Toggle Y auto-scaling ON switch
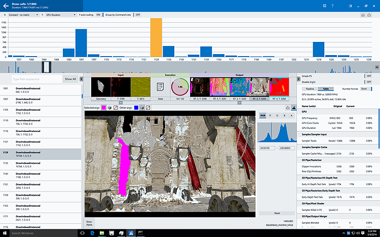This screenshot has height=237, width=380. (98, 15)
